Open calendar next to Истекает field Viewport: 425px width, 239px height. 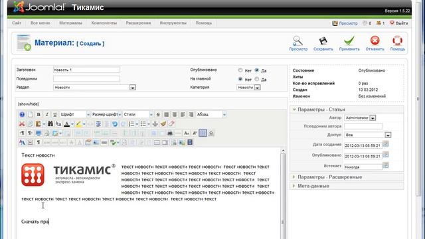click(x=385, y=165)
